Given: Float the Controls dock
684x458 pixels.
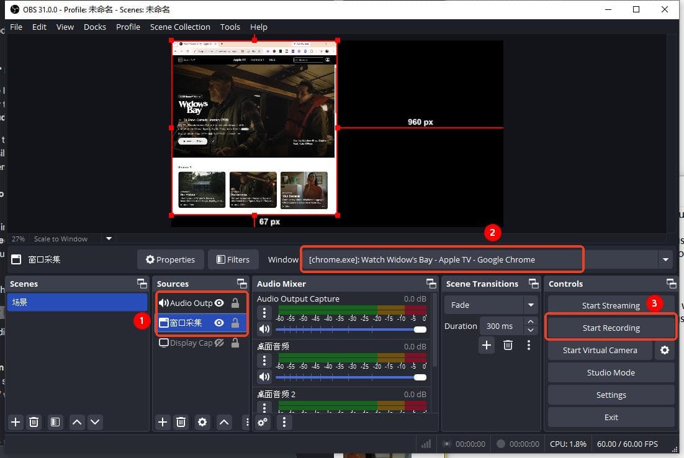Looking at the screenshot, I should [x=672, y=284].
